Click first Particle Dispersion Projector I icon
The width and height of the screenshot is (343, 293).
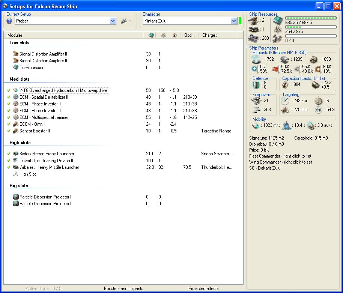(x=15, y=197)
